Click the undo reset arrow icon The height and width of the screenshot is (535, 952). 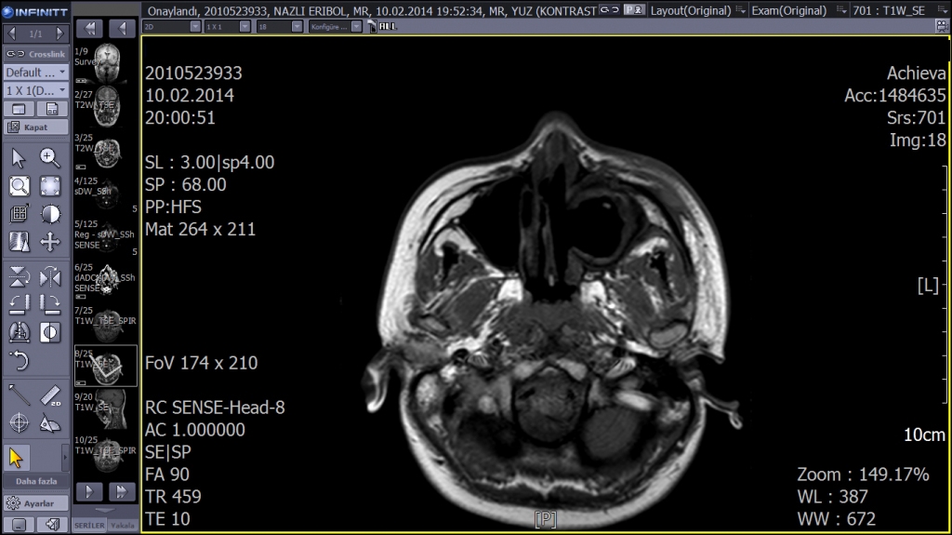tap(19, 361)
